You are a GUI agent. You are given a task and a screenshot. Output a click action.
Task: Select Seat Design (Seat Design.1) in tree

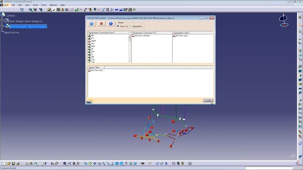coord(26,21)
